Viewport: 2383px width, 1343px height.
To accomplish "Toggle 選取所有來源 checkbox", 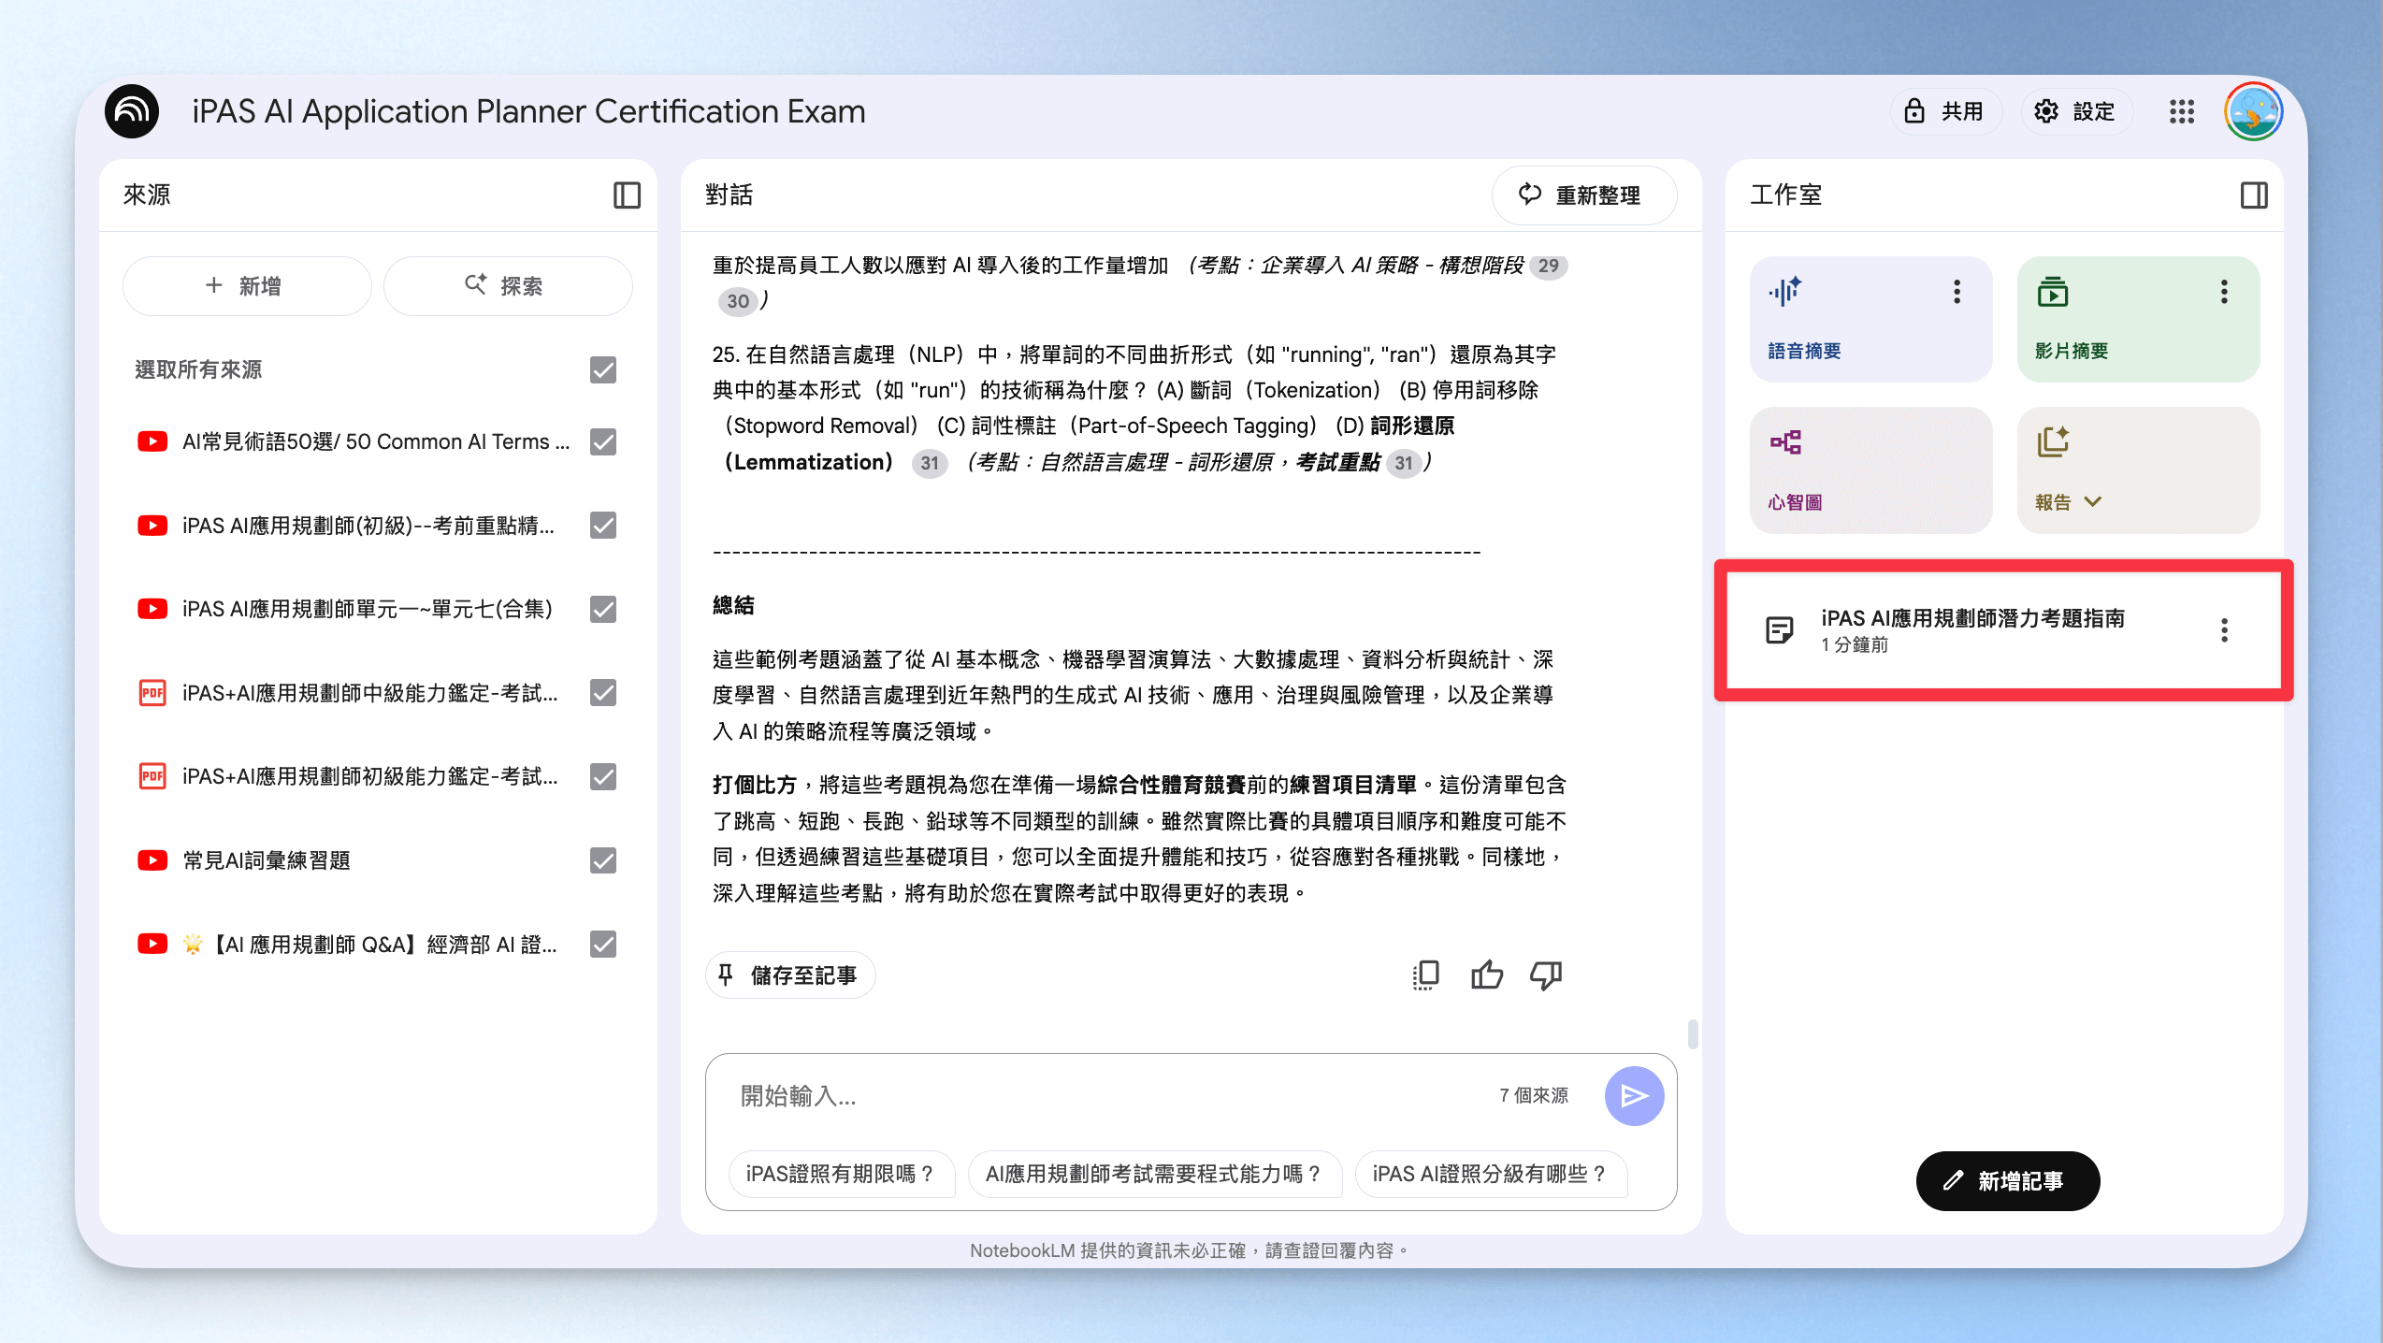I will pos(603,370).
